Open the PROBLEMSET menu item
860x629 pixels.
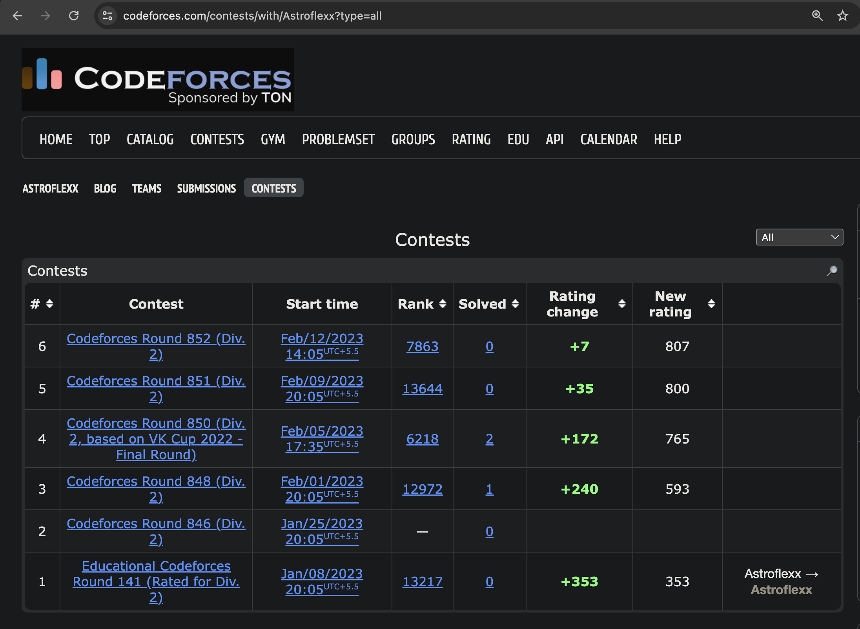338,139
